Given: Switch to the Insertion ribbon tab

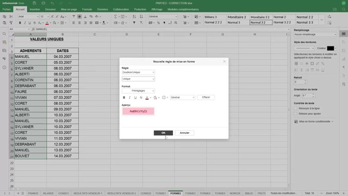Looking at the screenshot, I should pos(35,9).
